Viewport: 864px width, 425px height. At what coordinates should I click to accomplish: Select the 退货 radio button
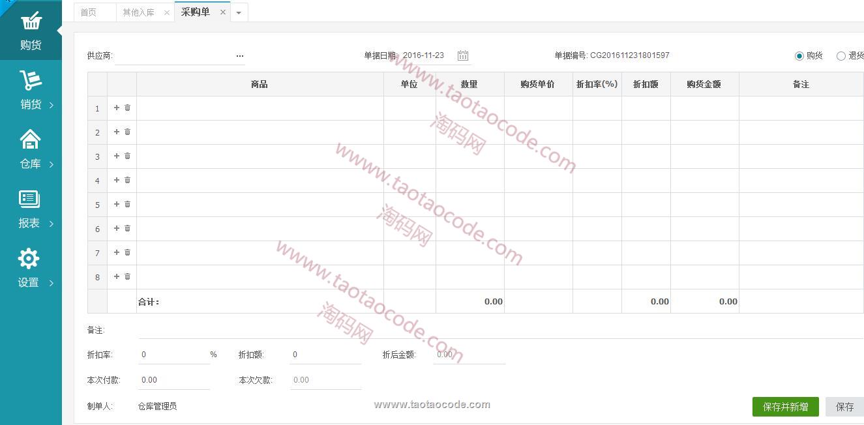coord(841,56)
